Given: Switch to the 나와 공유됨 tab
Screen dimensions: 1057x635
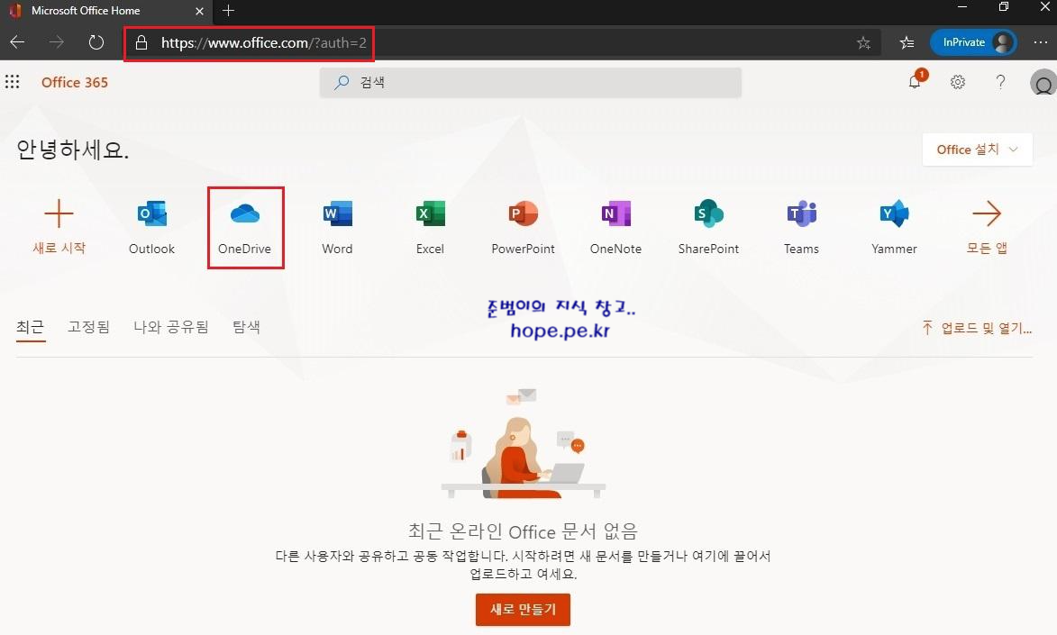Looking at the screenshot, I should 171,327.
